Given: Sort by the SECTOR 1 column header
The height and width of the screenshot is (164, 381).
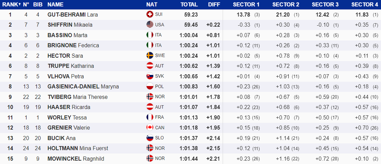Looking at the screenshot, I should coord(246,4).
